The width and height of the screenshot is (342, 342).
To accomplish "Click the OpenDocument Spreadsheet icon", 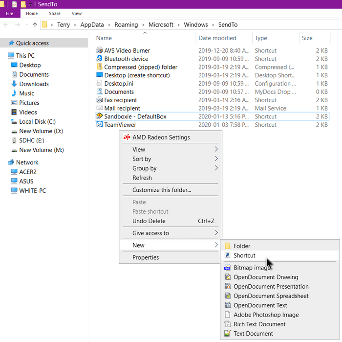I will tap(228, 296).
